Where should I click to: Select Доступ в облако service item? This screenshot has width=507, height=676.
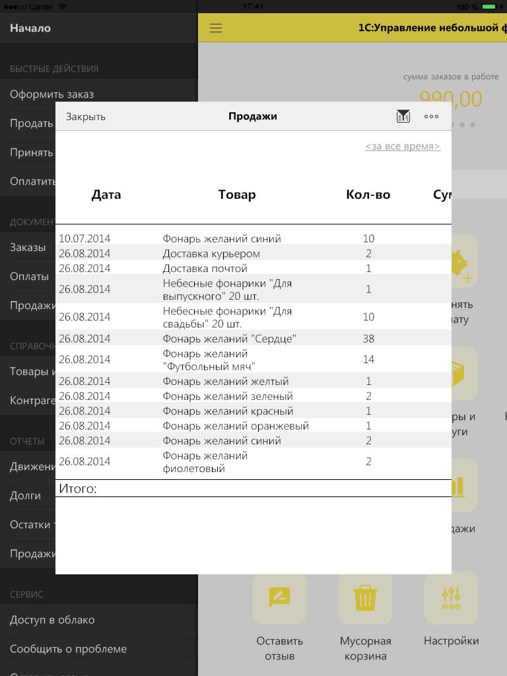(99, 619)
